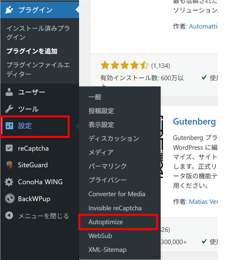
Task: Click the reCaptcha checkmark icon
Action: tap(9, 148)
